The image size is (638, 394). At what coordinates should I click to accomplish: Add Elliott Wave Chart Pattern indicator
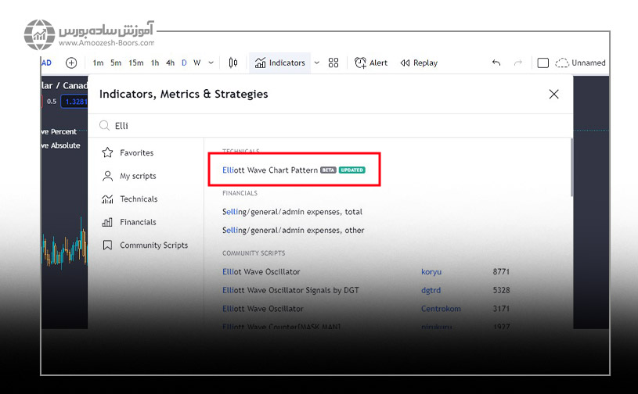pos(269,170)
